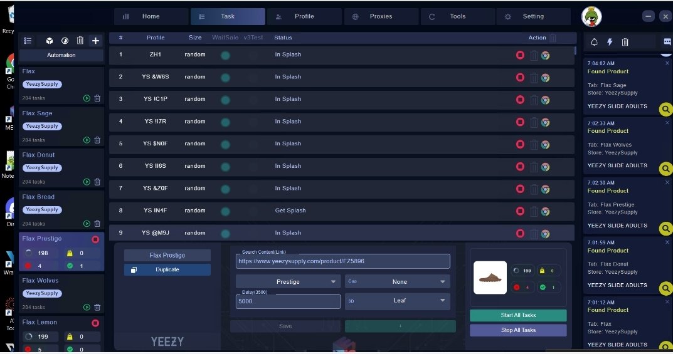The height and width of the screenshot is (354, 673).
Task: Open the Setting tab
Action: coord(533,16)
